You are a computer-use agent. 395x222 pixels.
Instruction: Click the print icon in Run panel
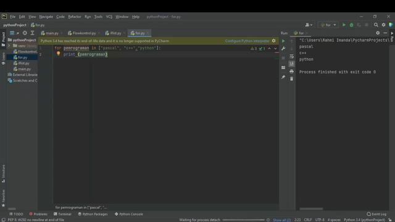[x=291, y=72]
